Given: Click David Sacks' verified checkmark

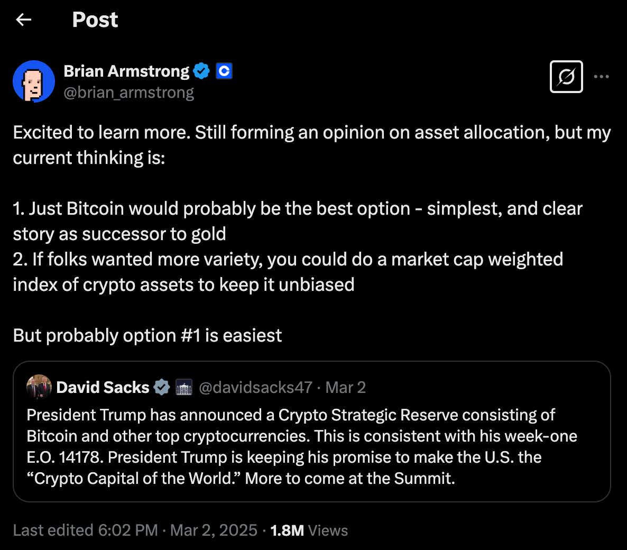Looking at the screenshot, I should point(162,387).
